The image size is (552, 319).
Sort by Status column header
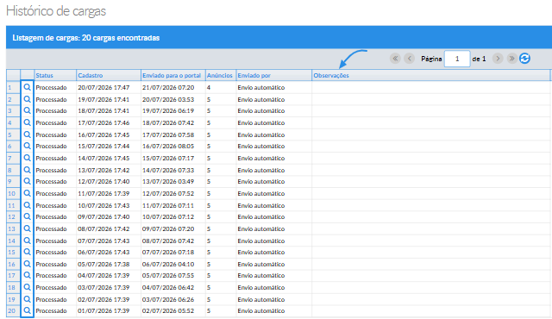[x=55, y=75]
